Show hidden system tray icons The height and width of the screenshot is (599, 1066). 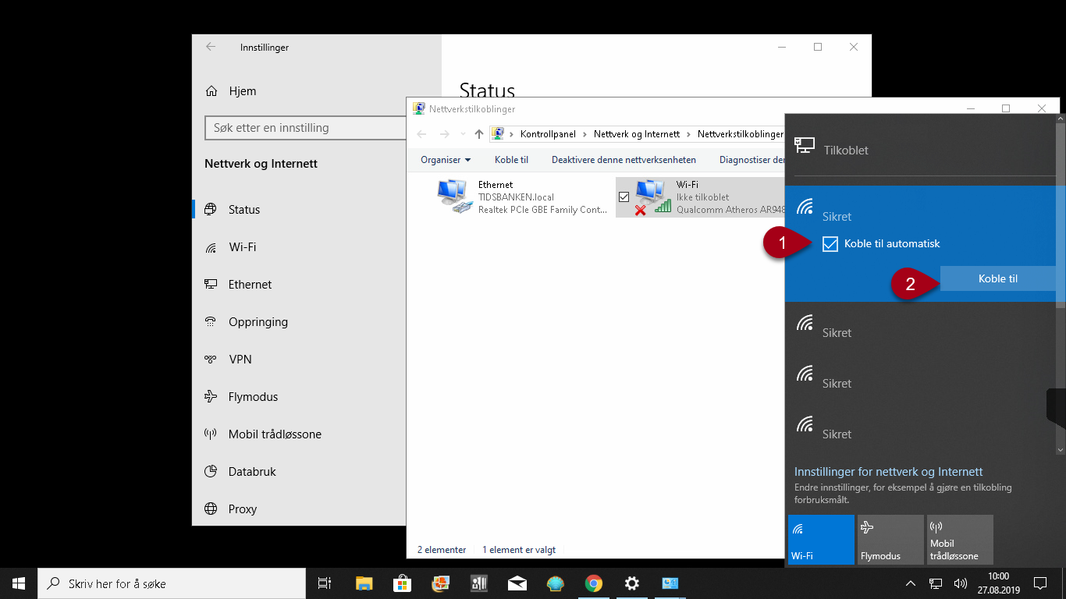pos(910,583)
